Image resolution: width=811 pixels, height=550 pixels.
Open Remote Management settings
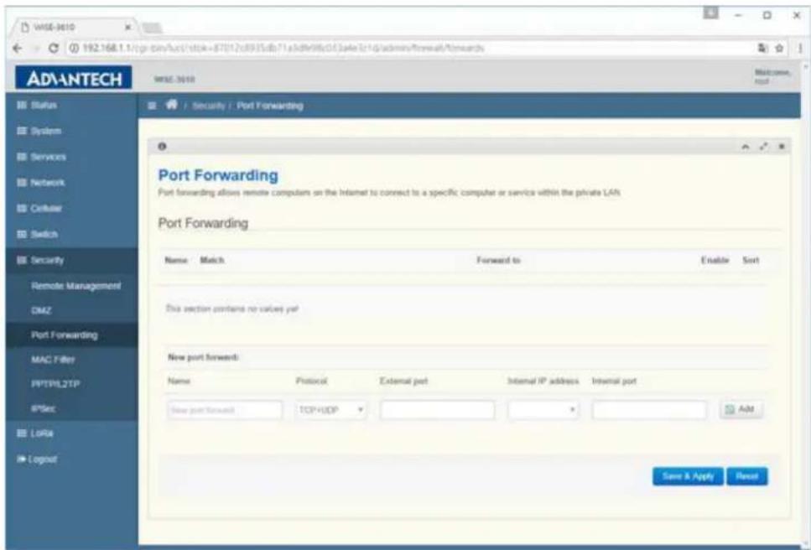tap(75, 286)
